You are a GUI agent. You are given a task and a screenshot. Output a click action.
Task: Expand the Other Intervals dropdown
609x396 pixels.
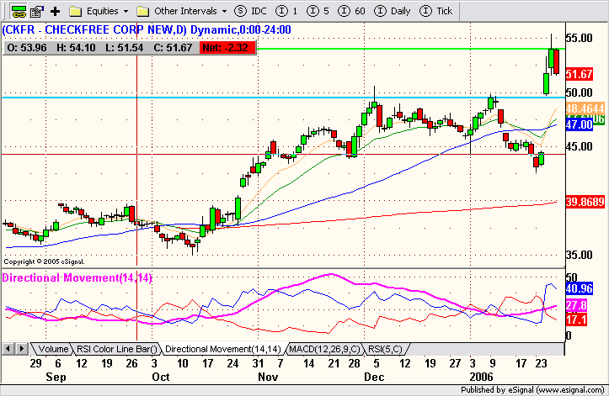pyautogui.click(x=182, y=11)
